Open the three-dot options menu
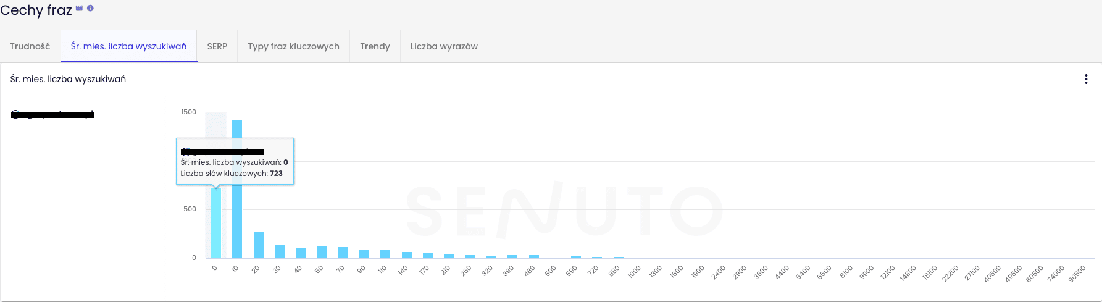1102x302 pixels. tap(1086, 79)
